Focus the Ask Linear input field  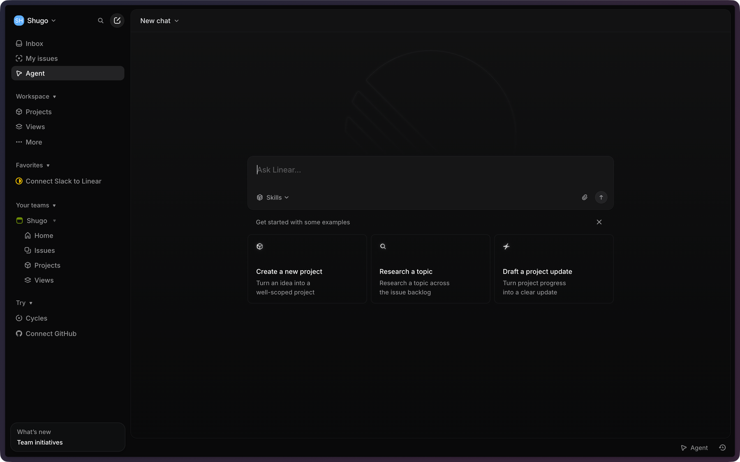pyautogui.click(x=430, y=170)
